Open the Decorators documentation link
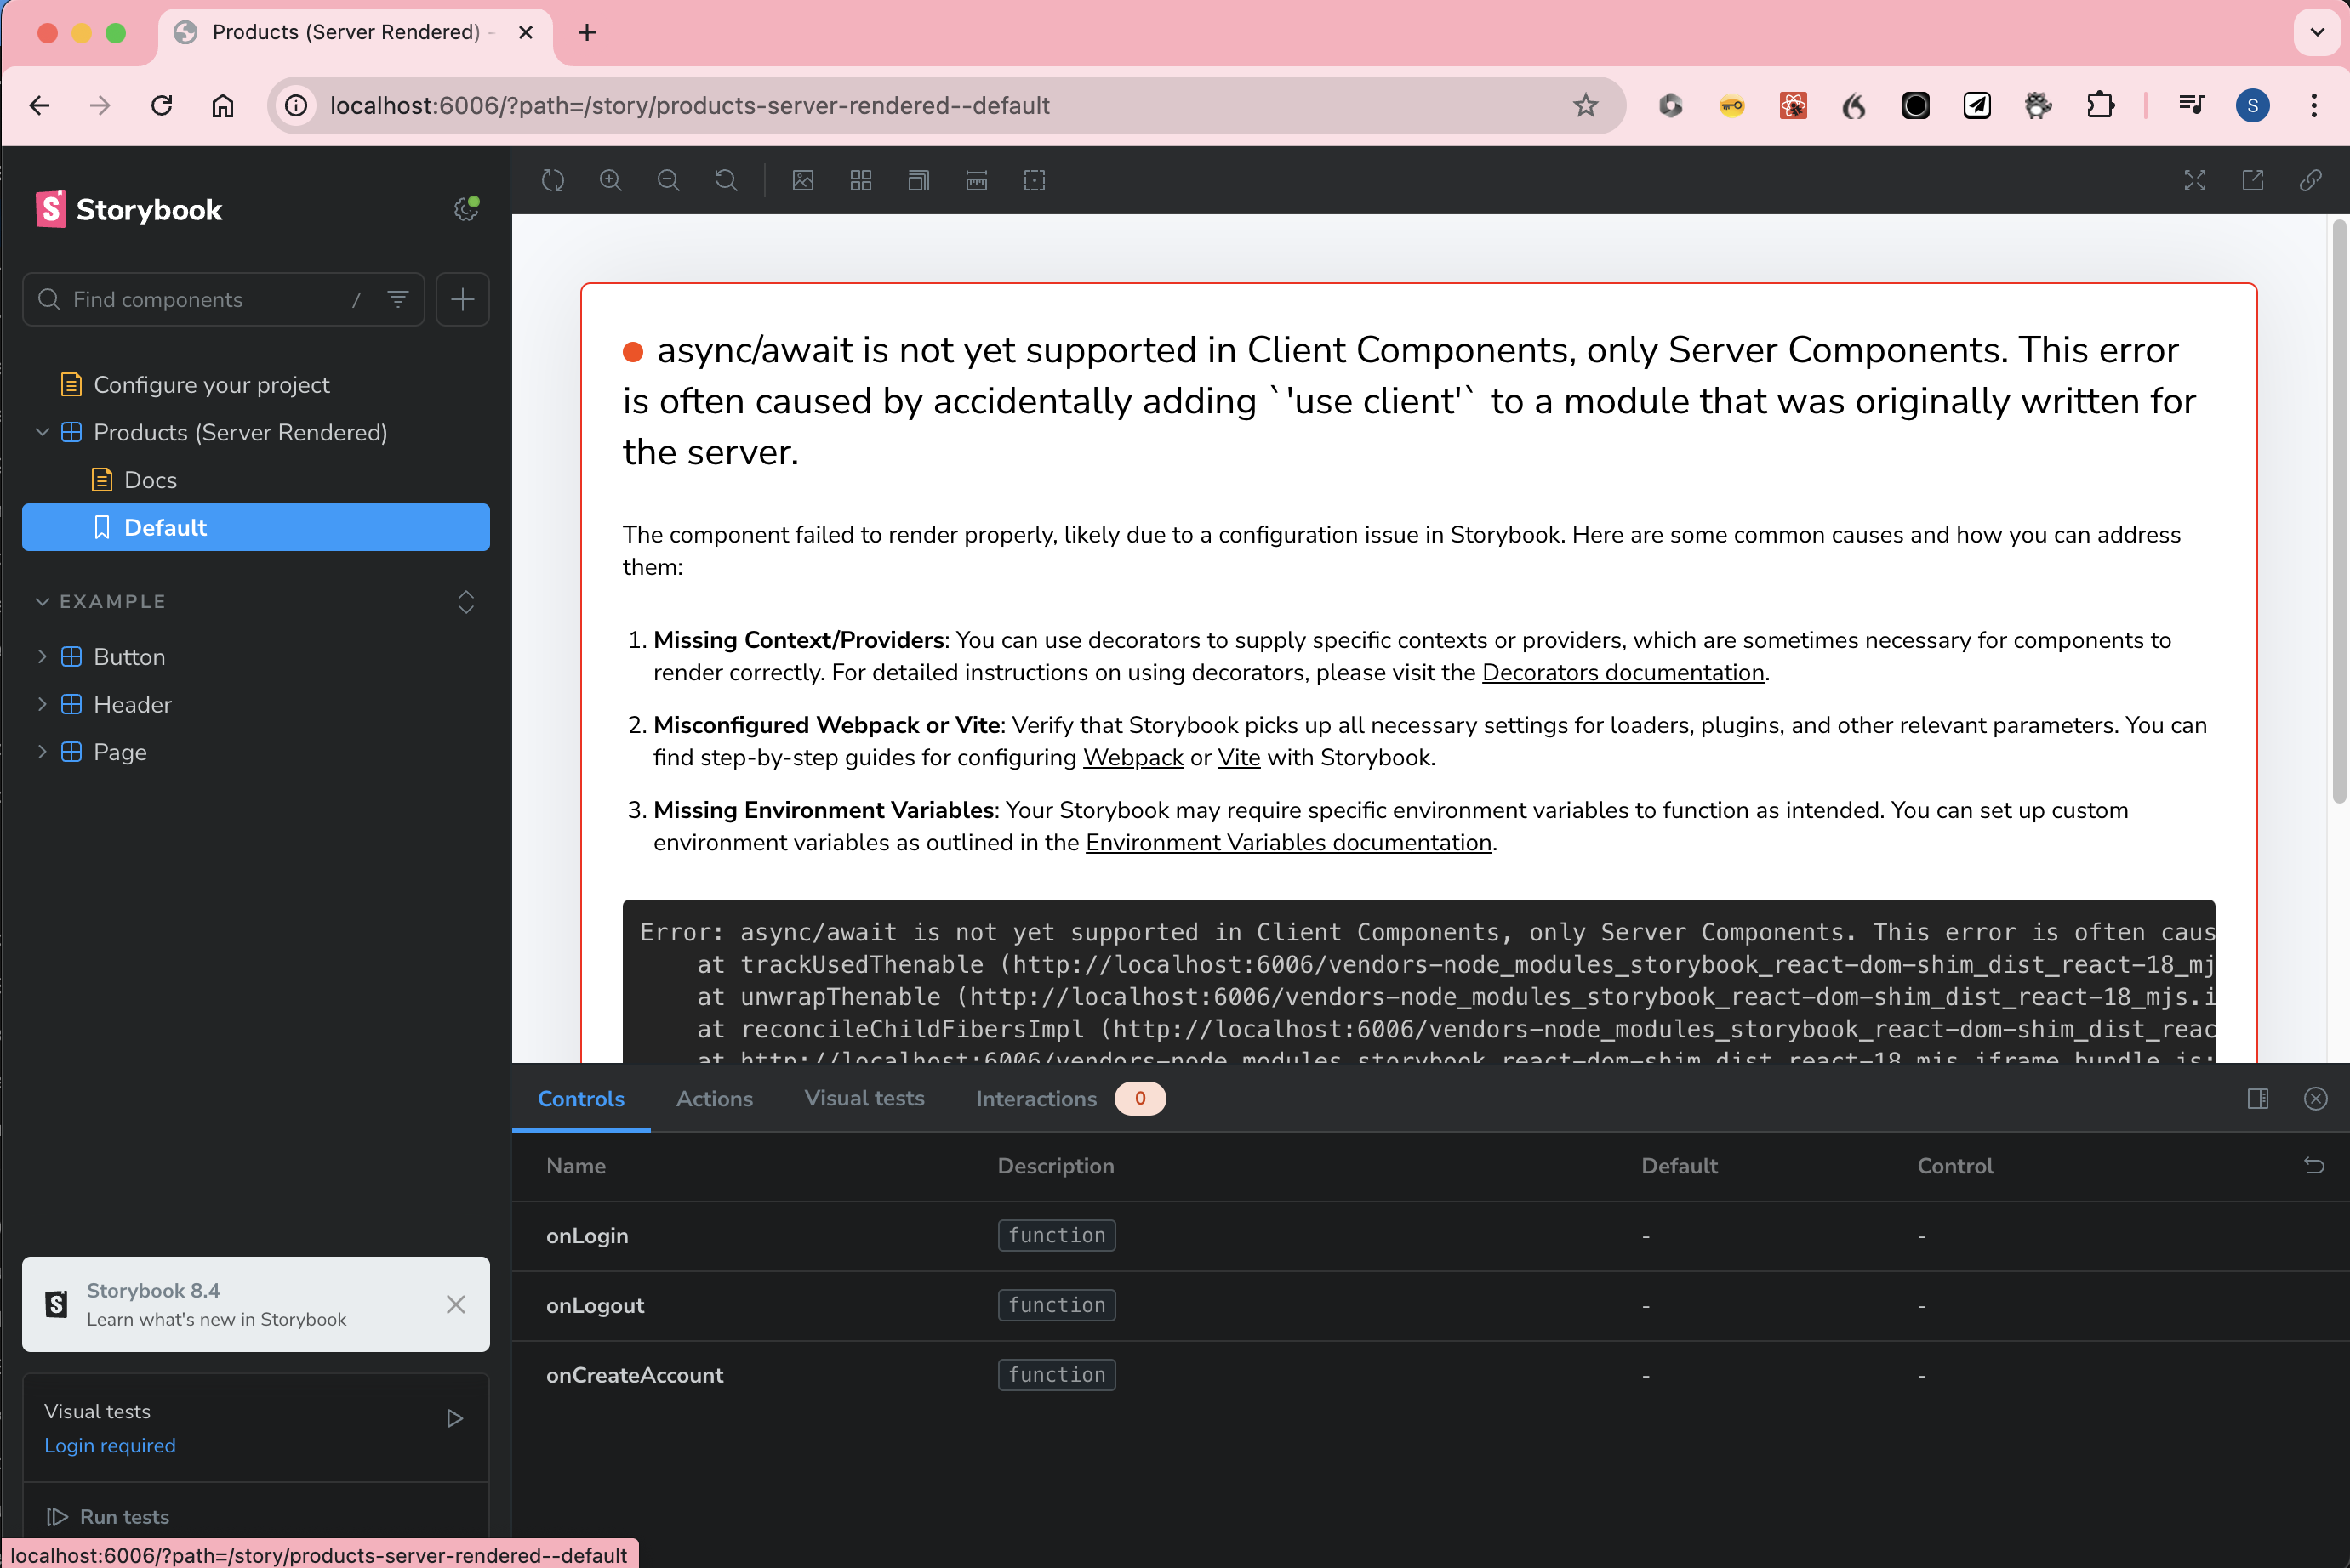This screenshot has width=2350, height=1568. 1623,672
